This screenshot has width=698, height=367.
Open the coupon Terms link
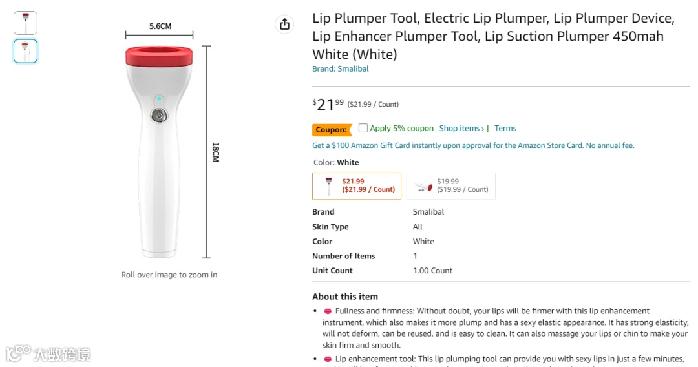click(x=505, y=129)
